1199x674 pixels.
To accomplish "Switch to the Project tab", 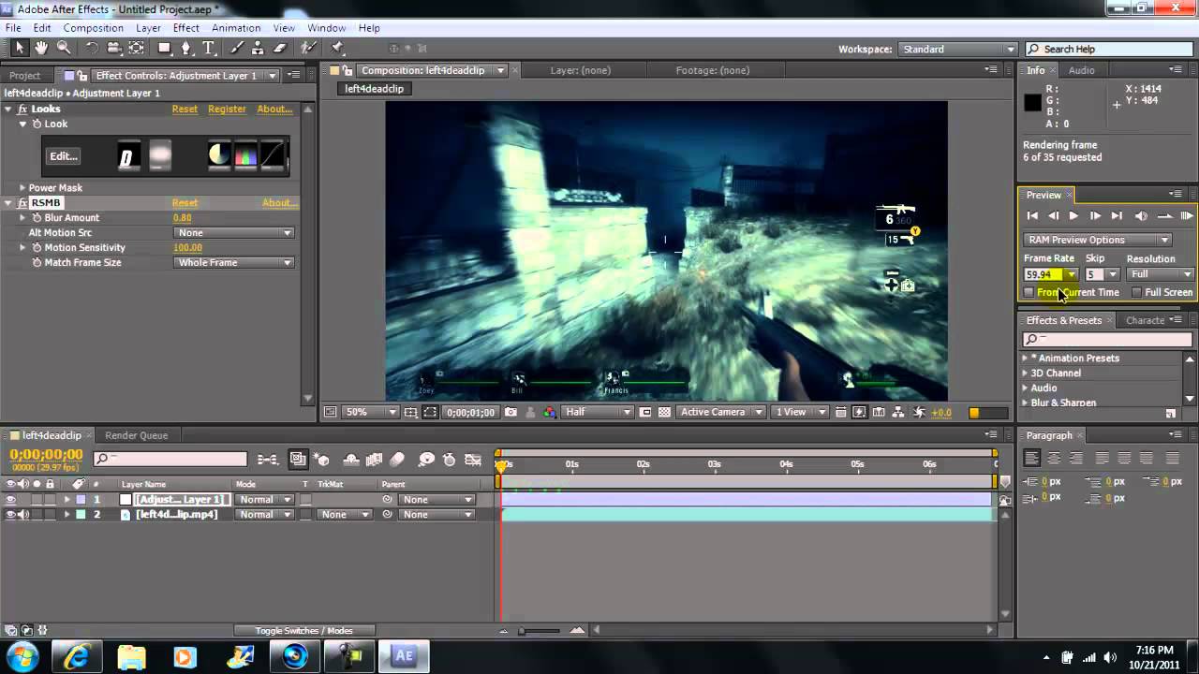I will (25, 76).
